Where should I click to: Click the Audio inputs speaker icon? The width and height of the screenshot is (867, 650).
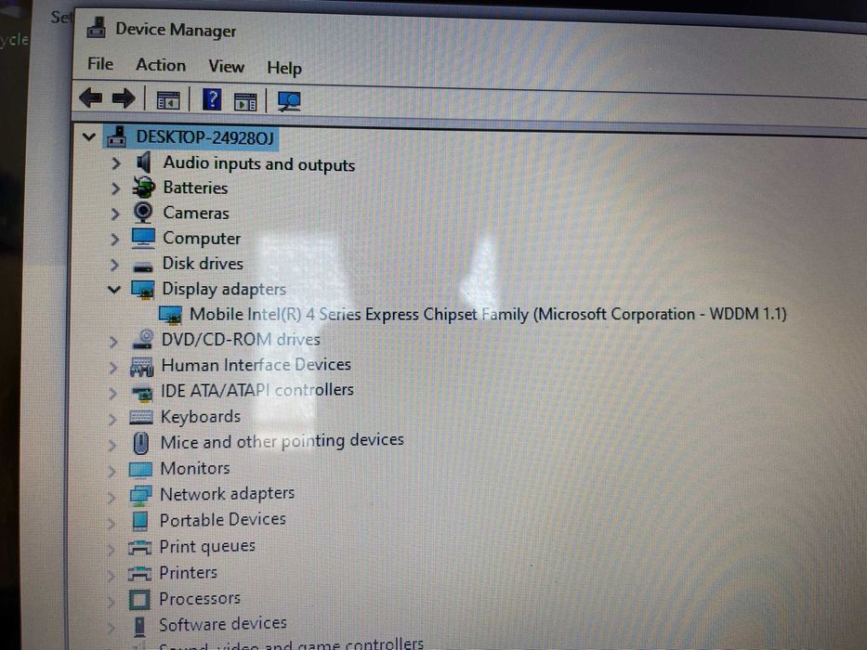(x=143, y=162)
